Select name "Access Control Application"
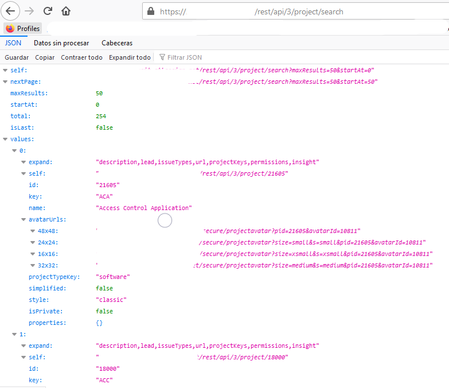The height and width of the screenshot is (388, 449). [x=144, y=208]
